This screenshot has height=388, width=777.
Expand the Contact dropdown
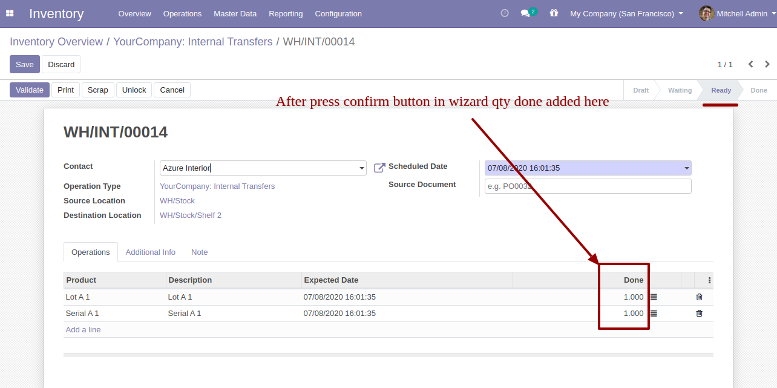(x=362, y=168)
